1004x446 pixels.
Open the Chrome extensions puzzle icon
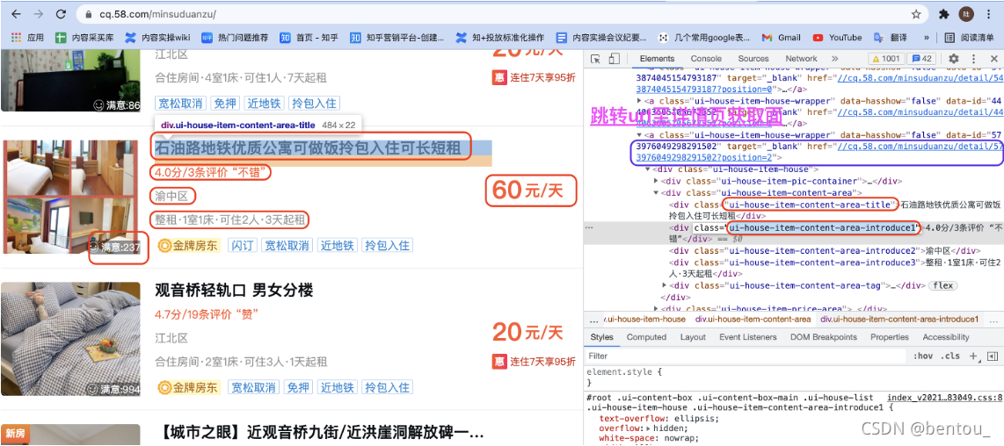[x=944, y=13]
